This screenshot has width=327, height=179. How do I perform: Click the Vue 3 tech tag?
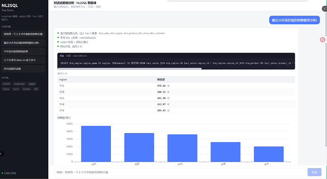16,89
